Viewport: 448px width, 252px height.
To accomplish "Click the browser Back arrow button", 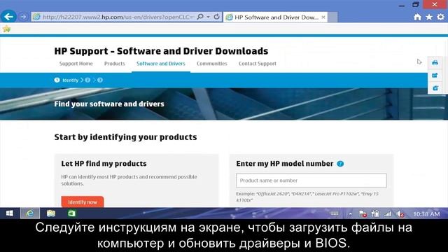I will pyautogui.click(x=8, y=17).
